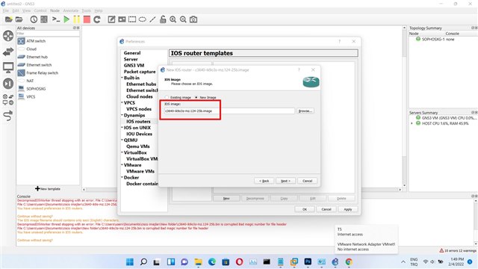
Task: Suspend all nodes with yellow pause icon
Action: pyautogui.click(x=76, y=19)
